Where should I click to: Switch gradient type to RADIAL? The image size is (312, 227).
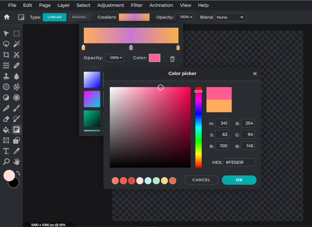pos(79,17)
